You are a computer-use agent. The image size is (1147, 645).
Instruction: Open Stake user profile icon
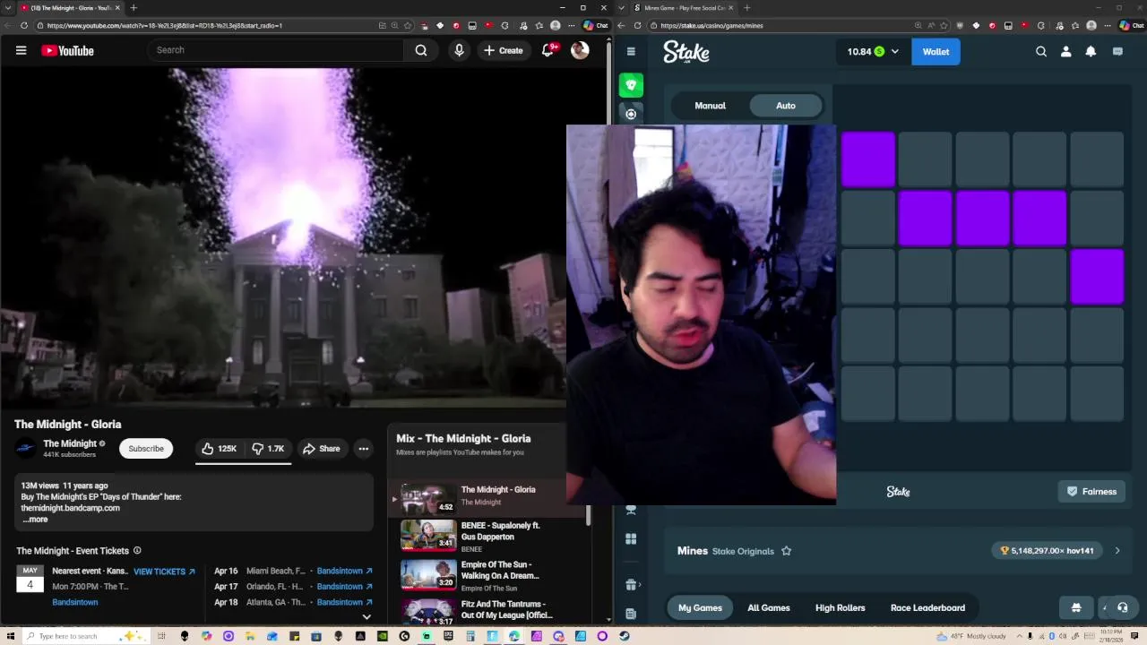[x=1065, y=51]
